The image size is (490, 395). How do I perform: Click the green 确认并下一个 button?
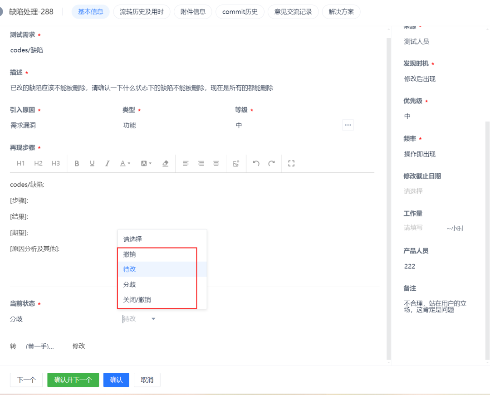(x=73, y=380)
